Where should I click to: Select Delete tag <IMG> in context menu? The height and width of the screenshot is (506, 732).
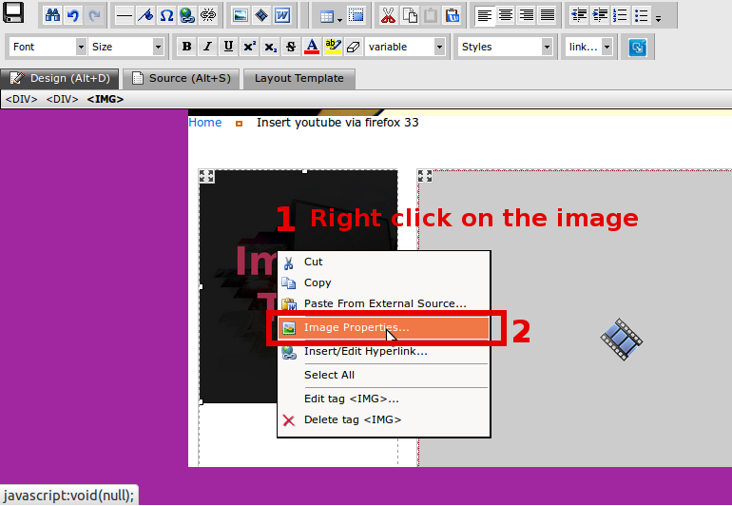coord(352,419)
